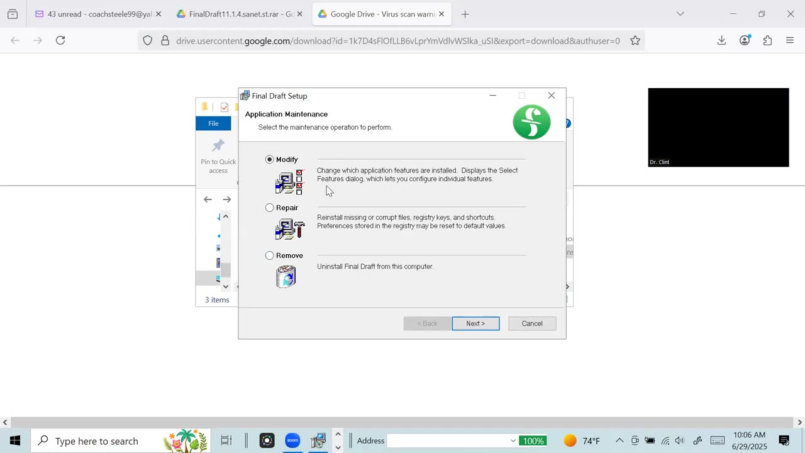Open the notification center icon

(x=784, y=440)
